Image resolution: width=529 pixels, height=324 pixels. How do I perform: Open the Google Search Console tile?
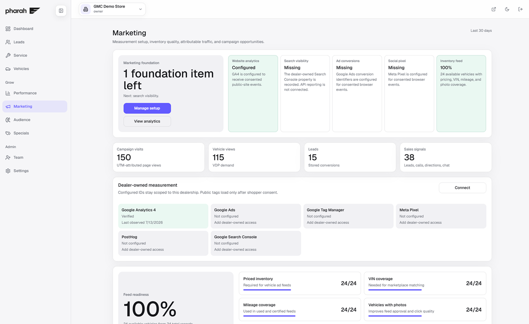(x=256, y=243)
